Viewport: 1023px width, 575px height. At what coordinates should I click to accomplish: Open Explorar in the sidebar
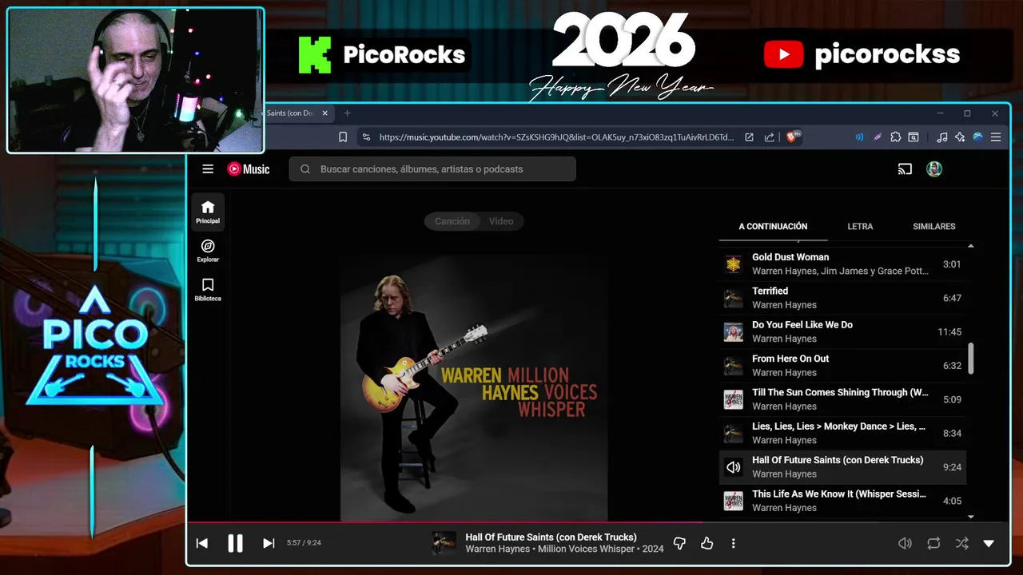(x=208, y=251)
